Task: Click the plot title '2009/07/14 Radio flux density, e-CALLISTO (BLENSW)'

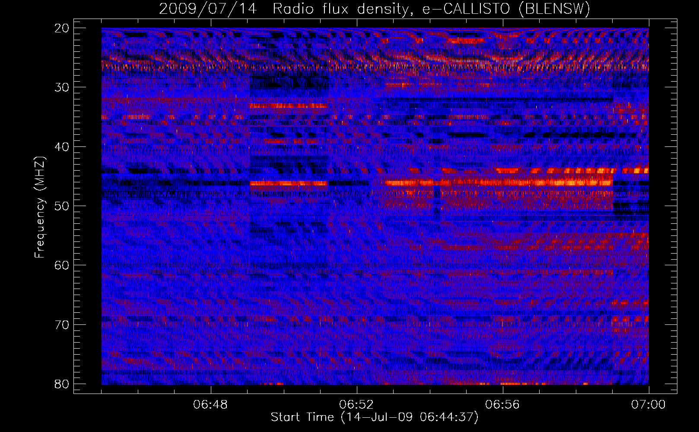Action: [x=375, y=9]
